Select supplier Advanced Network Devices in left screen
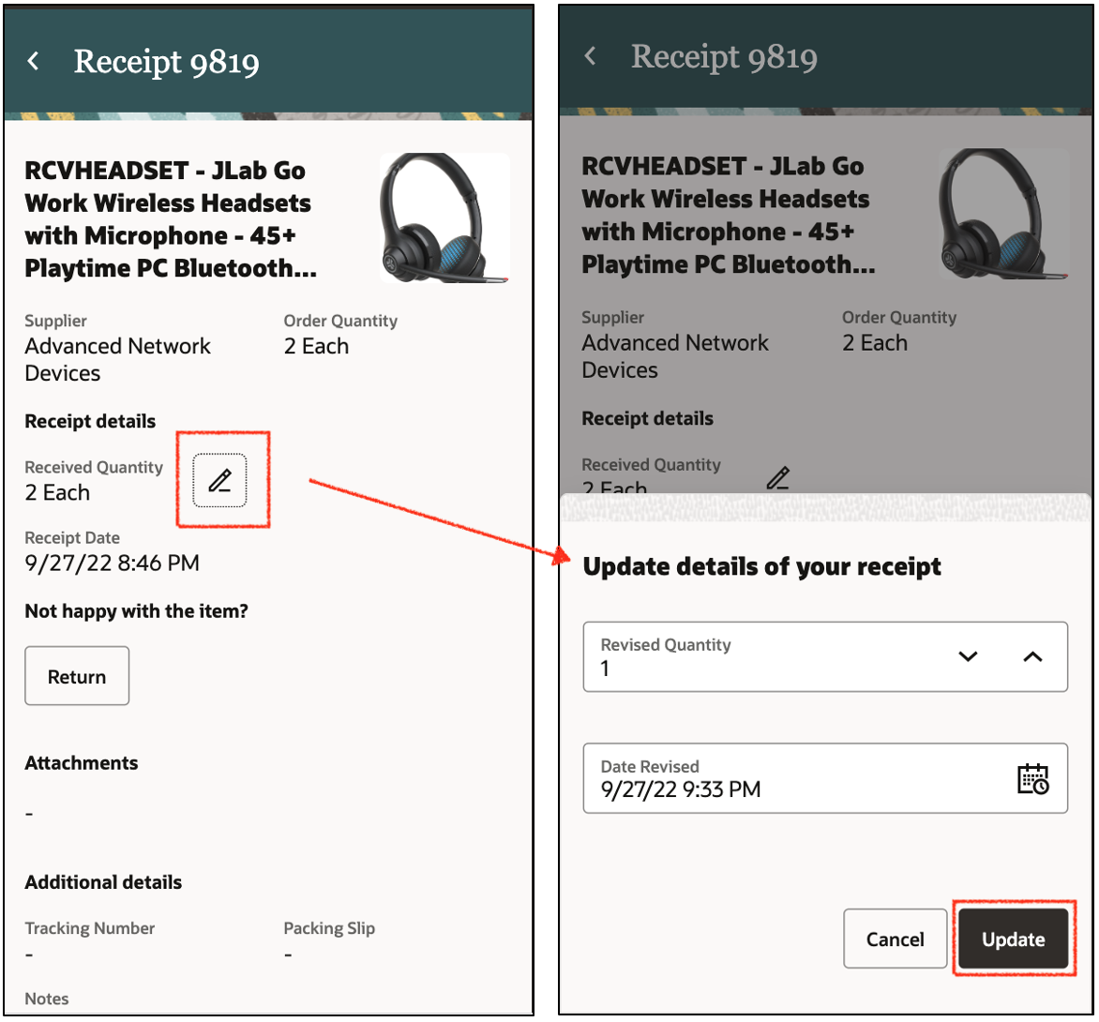 [117, 360]
